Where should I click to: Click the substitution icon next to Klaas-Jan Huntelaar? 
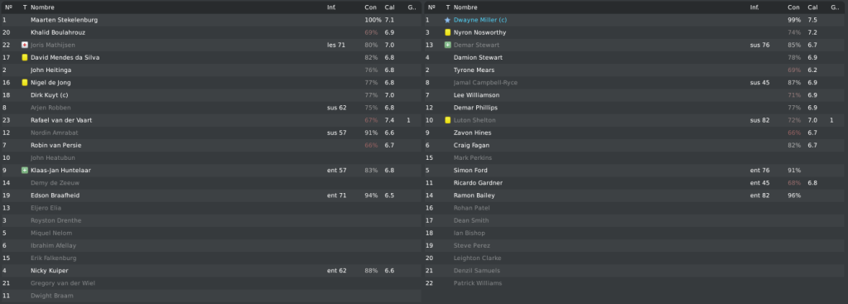24,171
